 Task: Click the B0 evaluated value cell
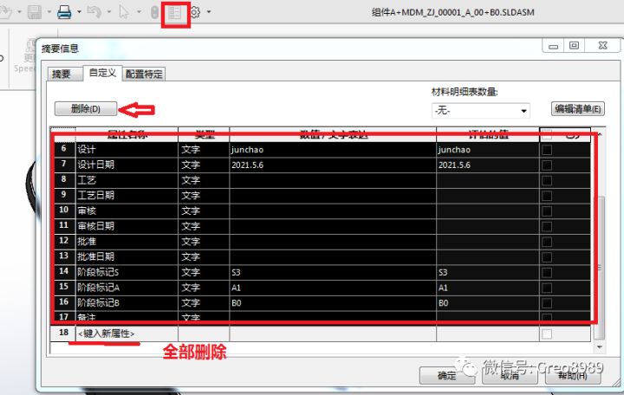pos(488,302)
